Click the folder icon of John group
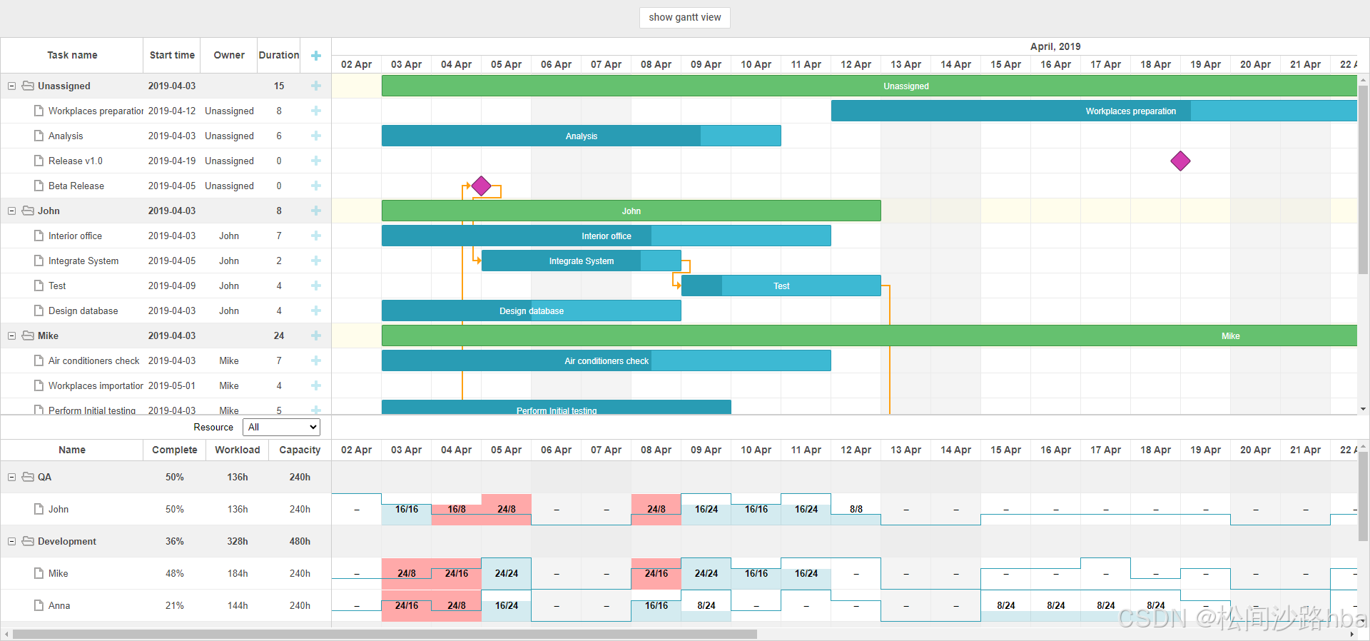1370x641 pixels. tap(28, 211)
